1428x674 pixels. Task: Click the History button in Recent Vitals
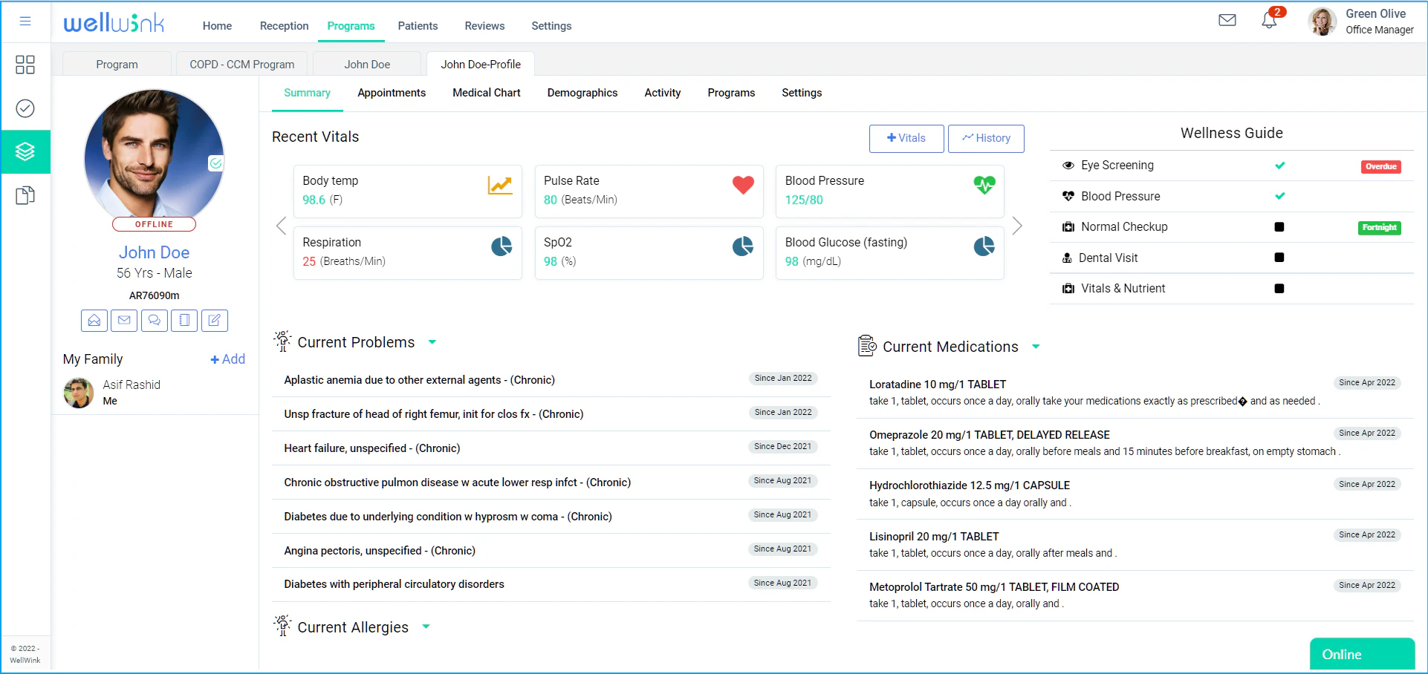(x=985, y=138)
